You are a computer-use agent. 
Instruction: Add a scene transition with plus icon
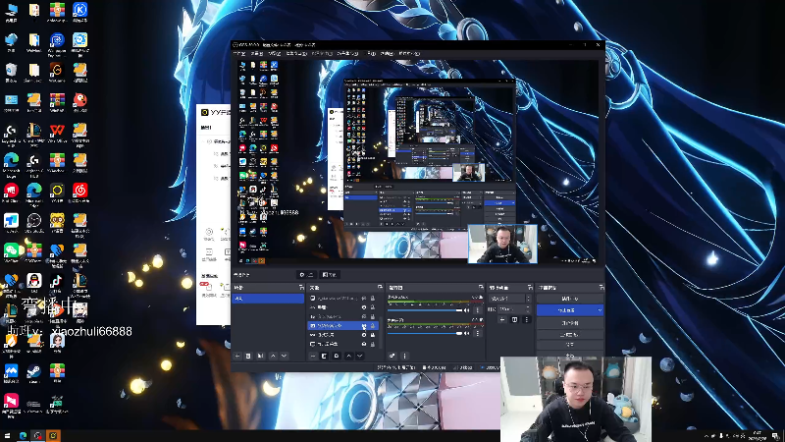[x=502, y=320]
